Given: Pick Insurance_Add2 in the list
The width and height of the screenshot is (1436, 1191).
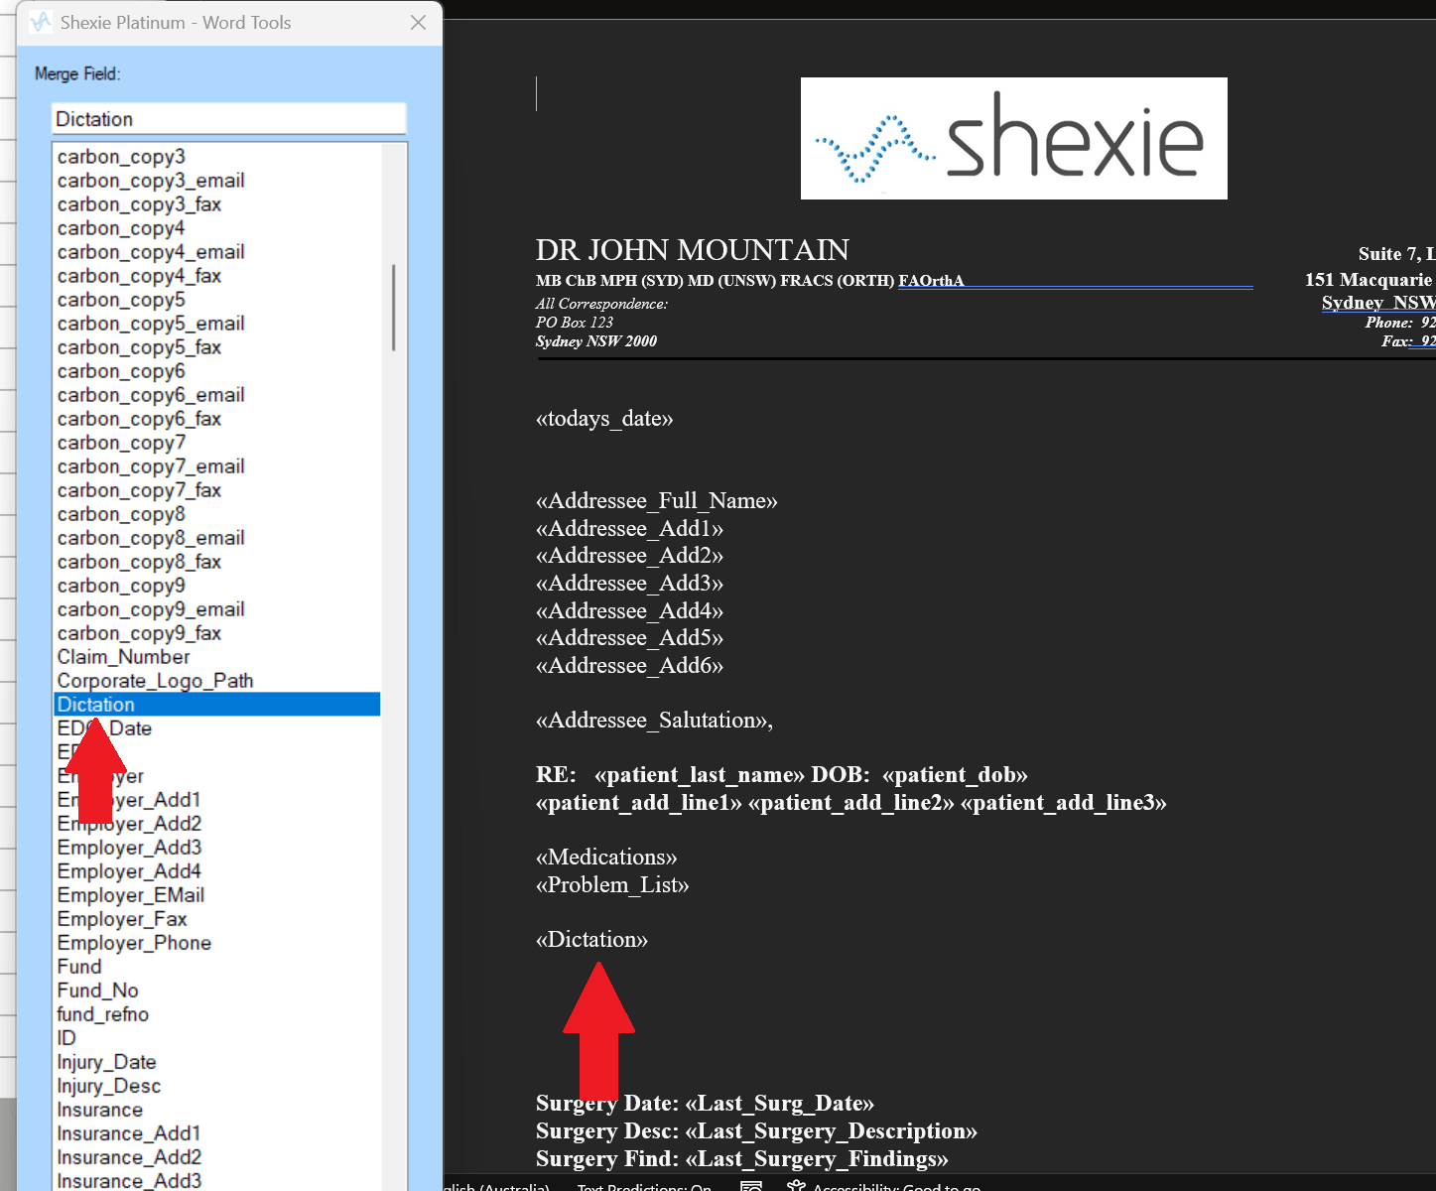Looking at the screenshot, I should click(x=216, y=1157).
